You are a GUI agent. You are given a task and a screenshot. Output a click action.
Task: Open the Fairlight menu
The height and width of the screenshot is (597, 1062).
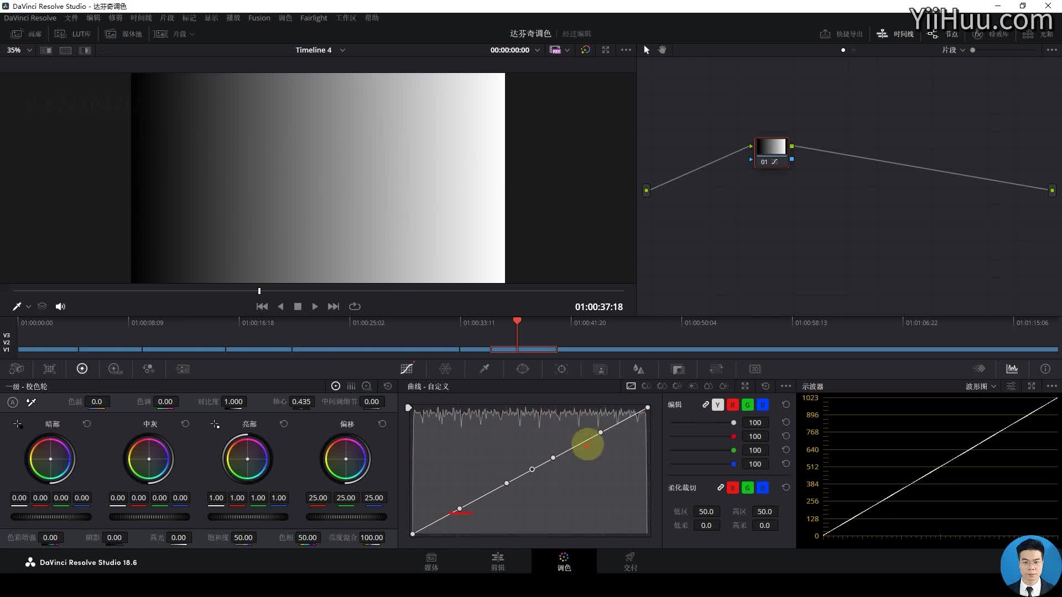coord(314,18)
